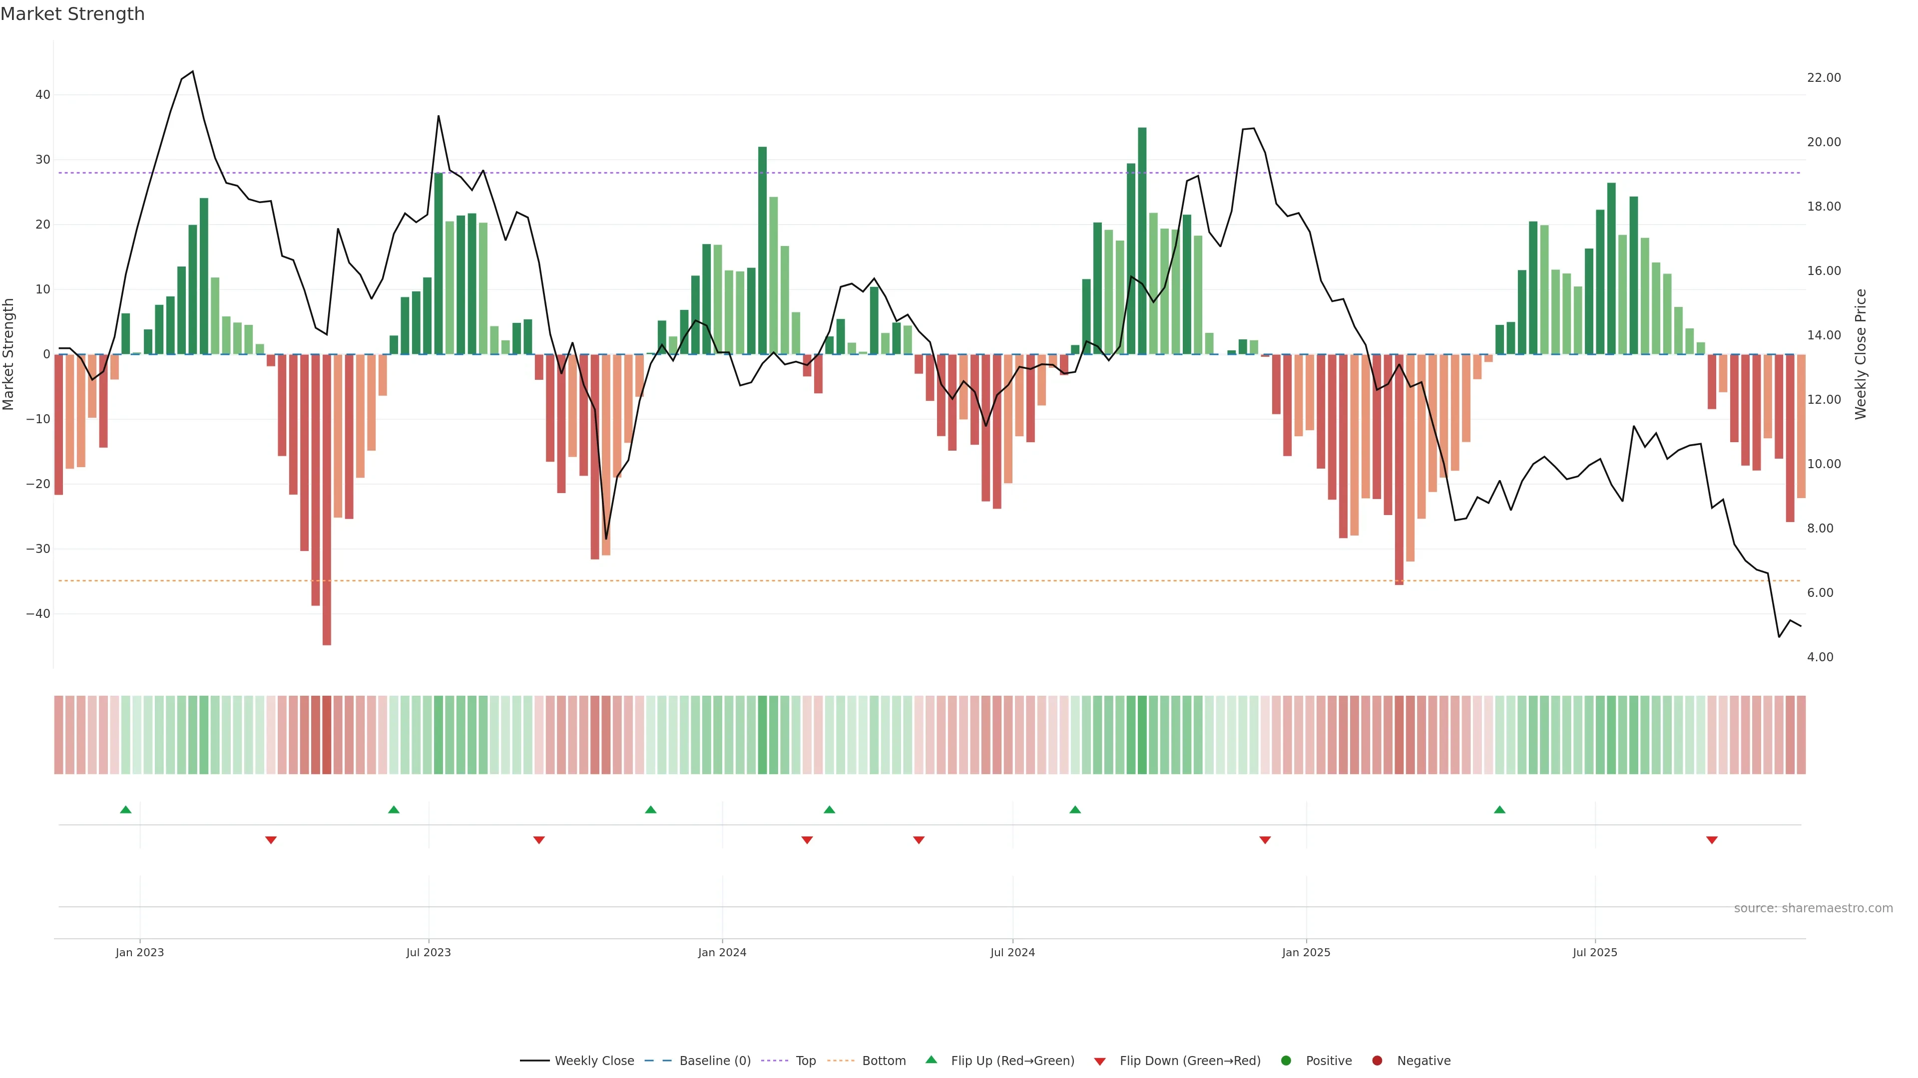Image resolution: width=1918 pixels, height=1078 pixels.
Task: Click the red flip-down marker before Jan 2025
Action: click(x=1265, y=840)
